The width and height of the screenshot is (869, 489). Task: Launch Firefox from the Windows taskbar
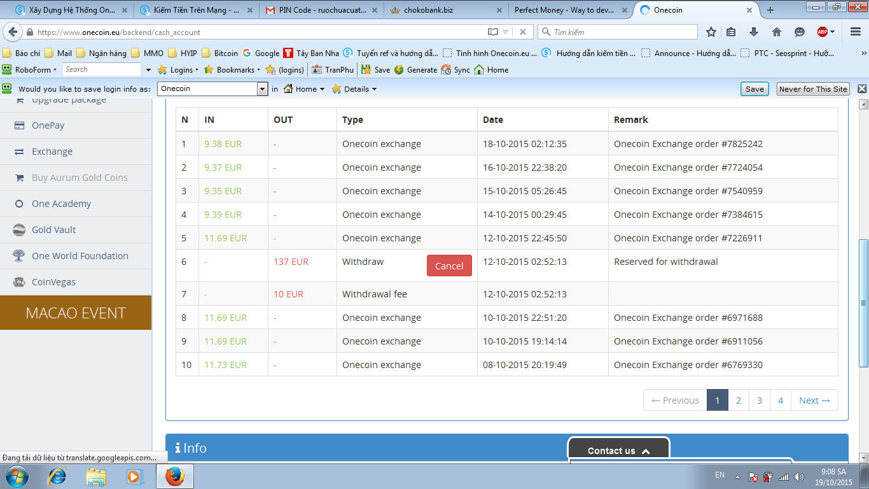[x=174, y=476]
